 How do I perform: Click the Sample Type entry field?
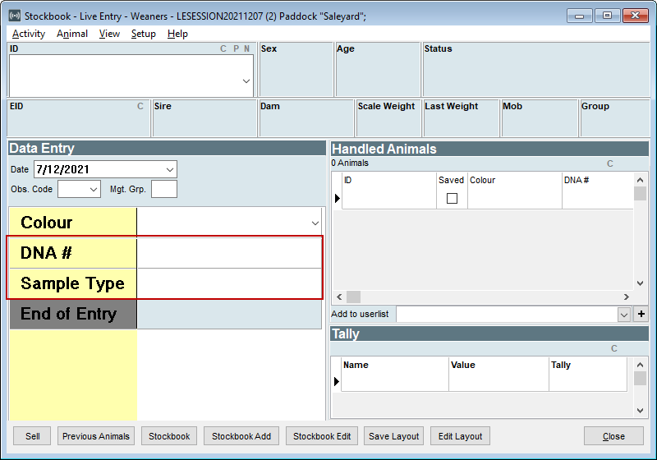(x=229, y=283)
